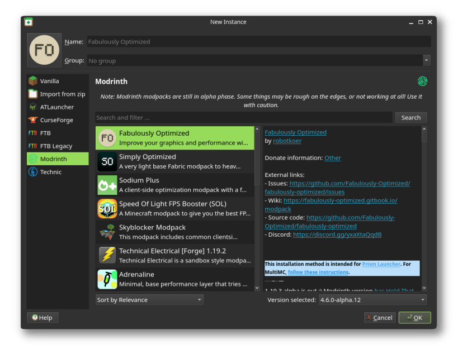Click the CurseForge anvil icon
This screenshot has height=345, width=458.
tap(33, 120)
